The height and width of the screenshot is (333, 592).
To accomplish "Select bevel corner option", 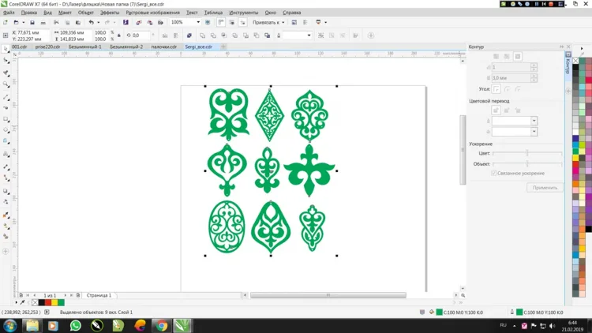I will (518, 89).
